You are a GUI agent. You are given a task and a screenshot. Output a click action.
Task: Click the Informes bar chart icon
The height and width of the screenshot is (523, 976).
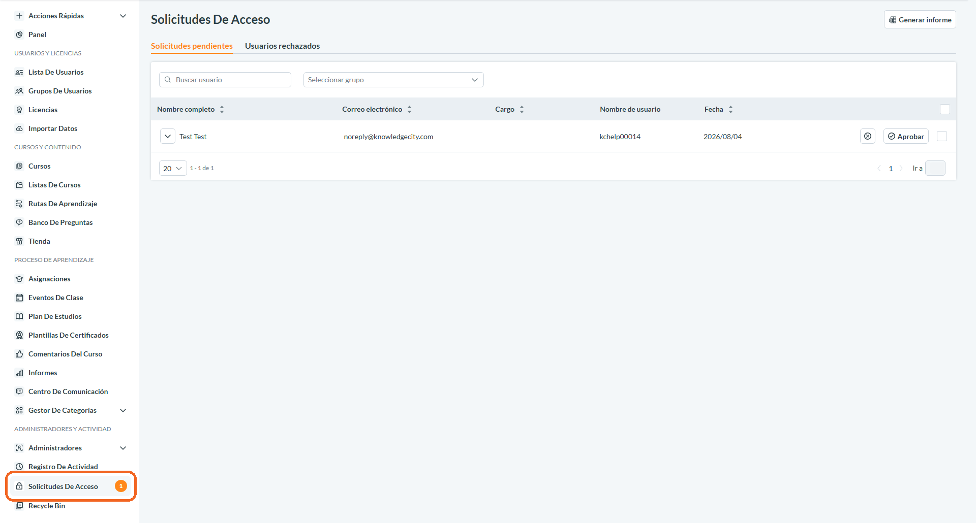pyautogui.click(x=19, y=373)
